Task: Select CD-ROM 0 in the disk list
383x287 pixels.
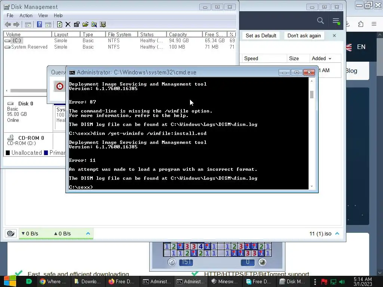Action: coord(28,141)
